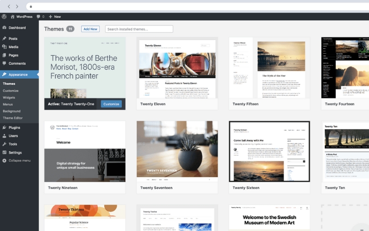Click the Dashboard gauge icon in sidebar
Screen dimensions: 369x231
coord(4,28)
